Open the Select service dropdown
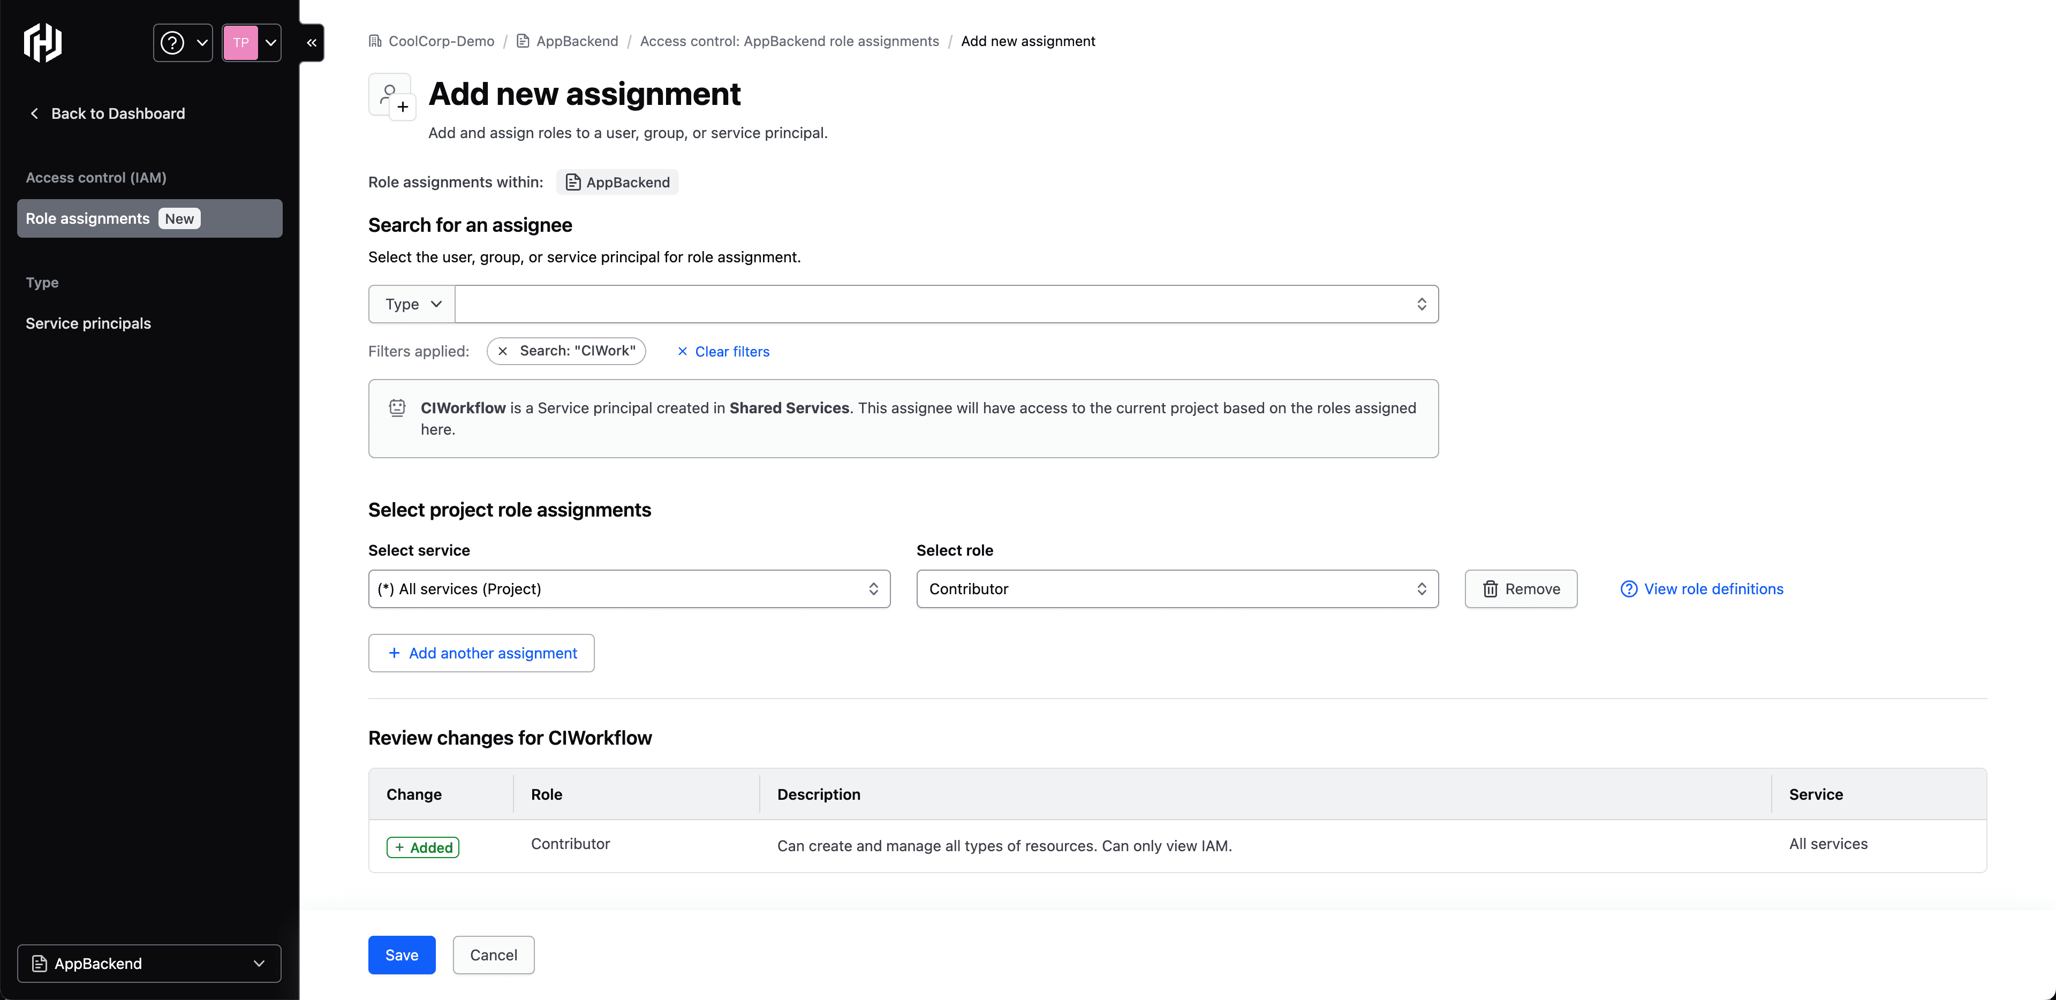The image size is (2056, 1000). click(629, 589)
